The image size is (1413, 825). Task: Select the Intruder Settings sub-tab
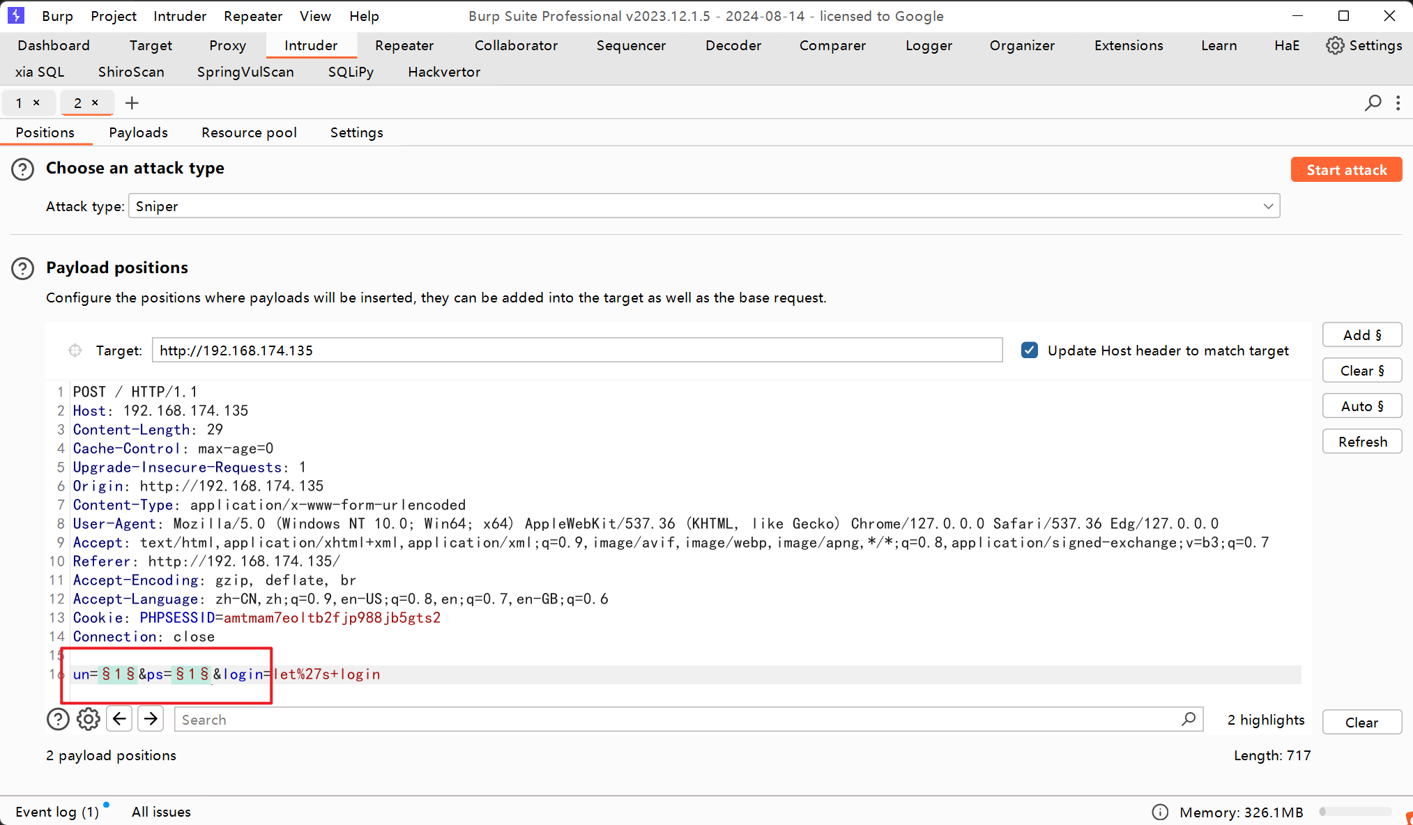[x=356, y=132]
